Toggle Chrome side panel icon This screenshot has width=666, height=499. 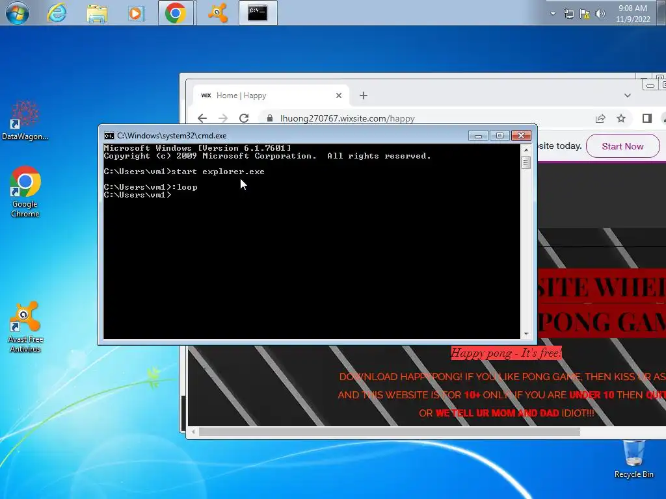(647, 118)
